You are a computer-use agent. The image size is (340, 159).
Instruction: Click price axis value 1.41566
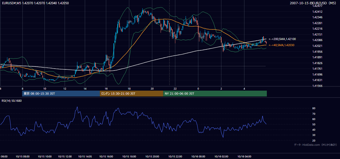tap(318, 86)
